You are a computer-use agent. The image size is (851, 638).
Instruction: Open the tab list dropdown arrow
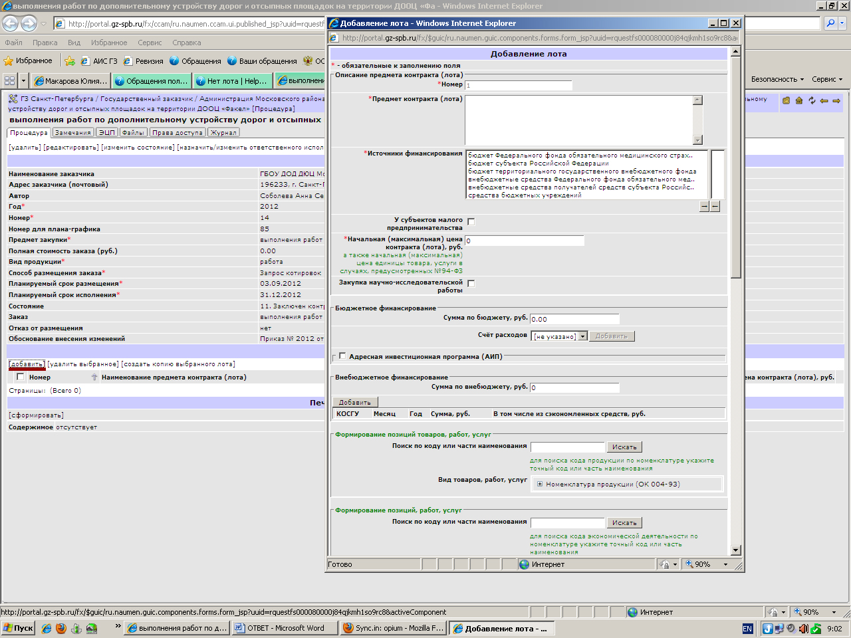[x=23, y=80]
